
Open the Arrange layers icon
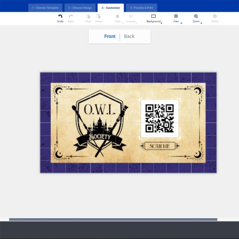pos(131,16)
